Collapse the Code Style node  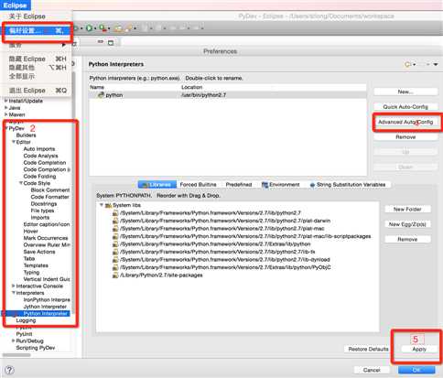(21, 183)
